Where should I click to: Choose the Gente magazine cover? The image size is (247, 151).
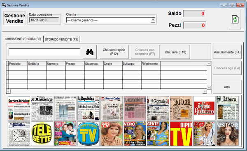click(x=158, y=134)
